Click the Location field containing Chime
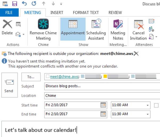This screenshot has width=160, height=137. point(102,96)
